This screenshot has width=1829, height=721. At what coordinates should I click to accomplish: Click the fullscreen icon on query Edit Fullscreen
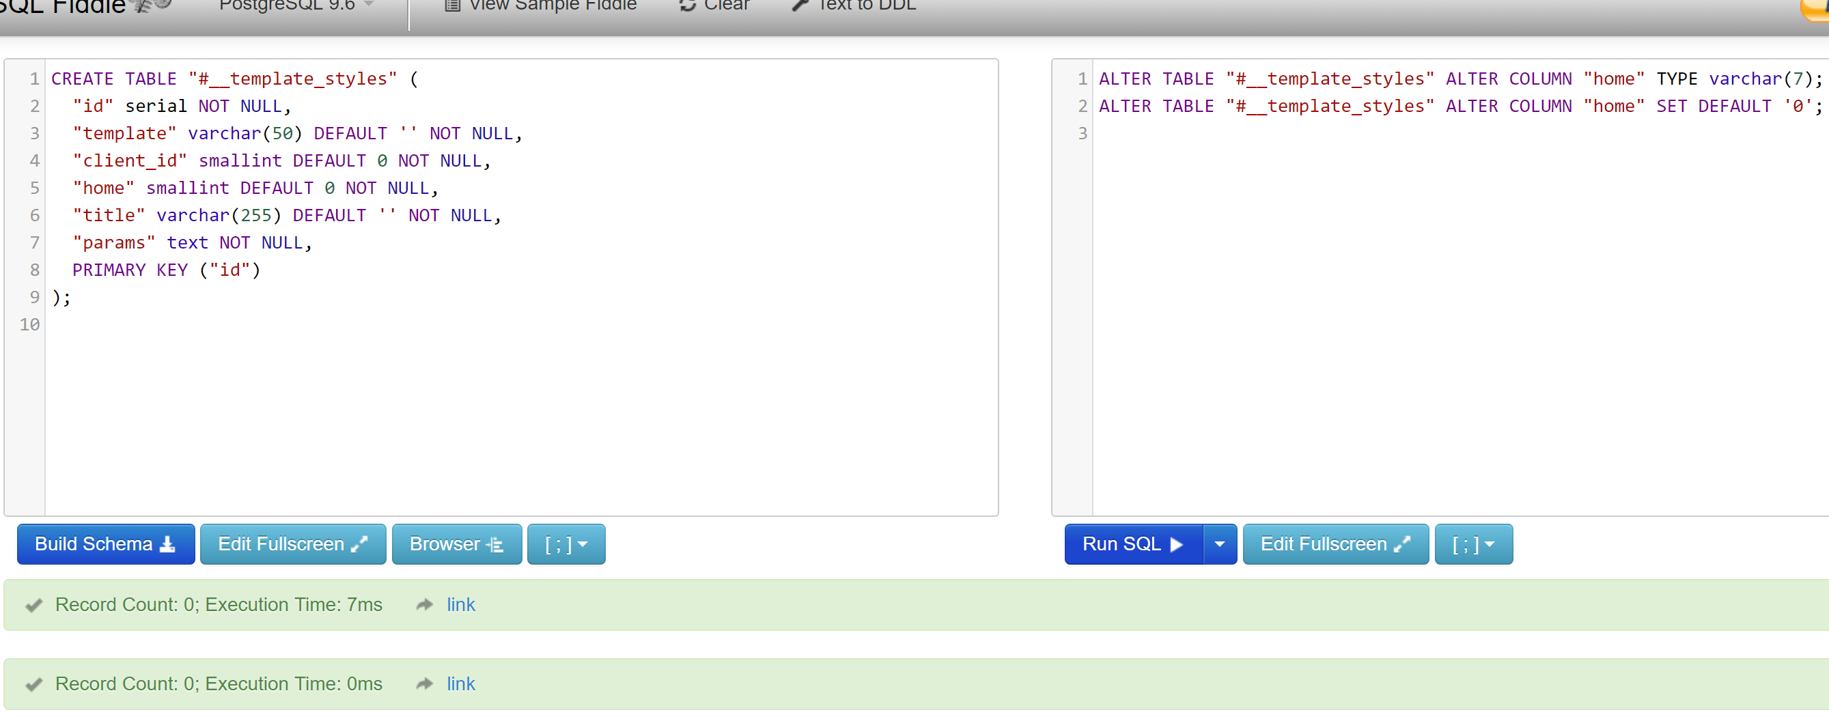pos(1402,543)
